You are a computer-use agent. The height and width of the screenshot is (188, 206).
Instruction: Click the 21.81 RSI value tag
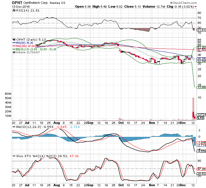[x=201, y=30]
